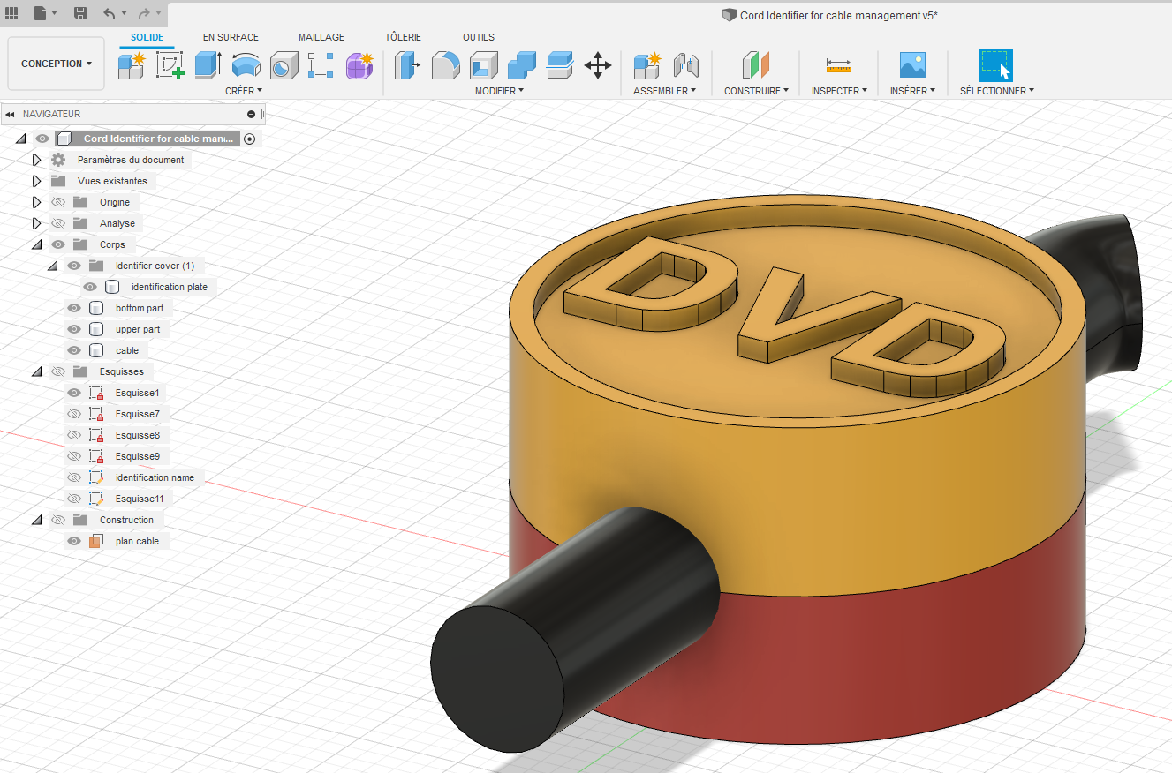
Task: Click the Save button
Action: tap(80, 13)
